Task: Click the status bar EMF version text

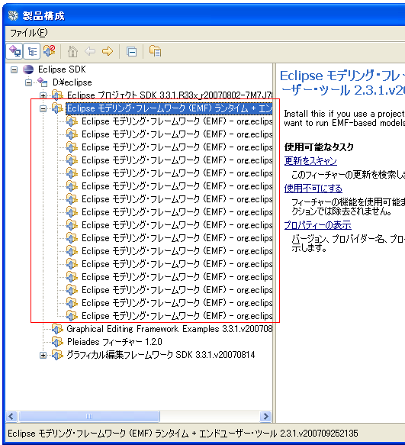Action: 183,434
